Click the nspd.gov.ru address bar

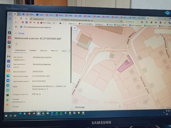click(x=75, y=19)
